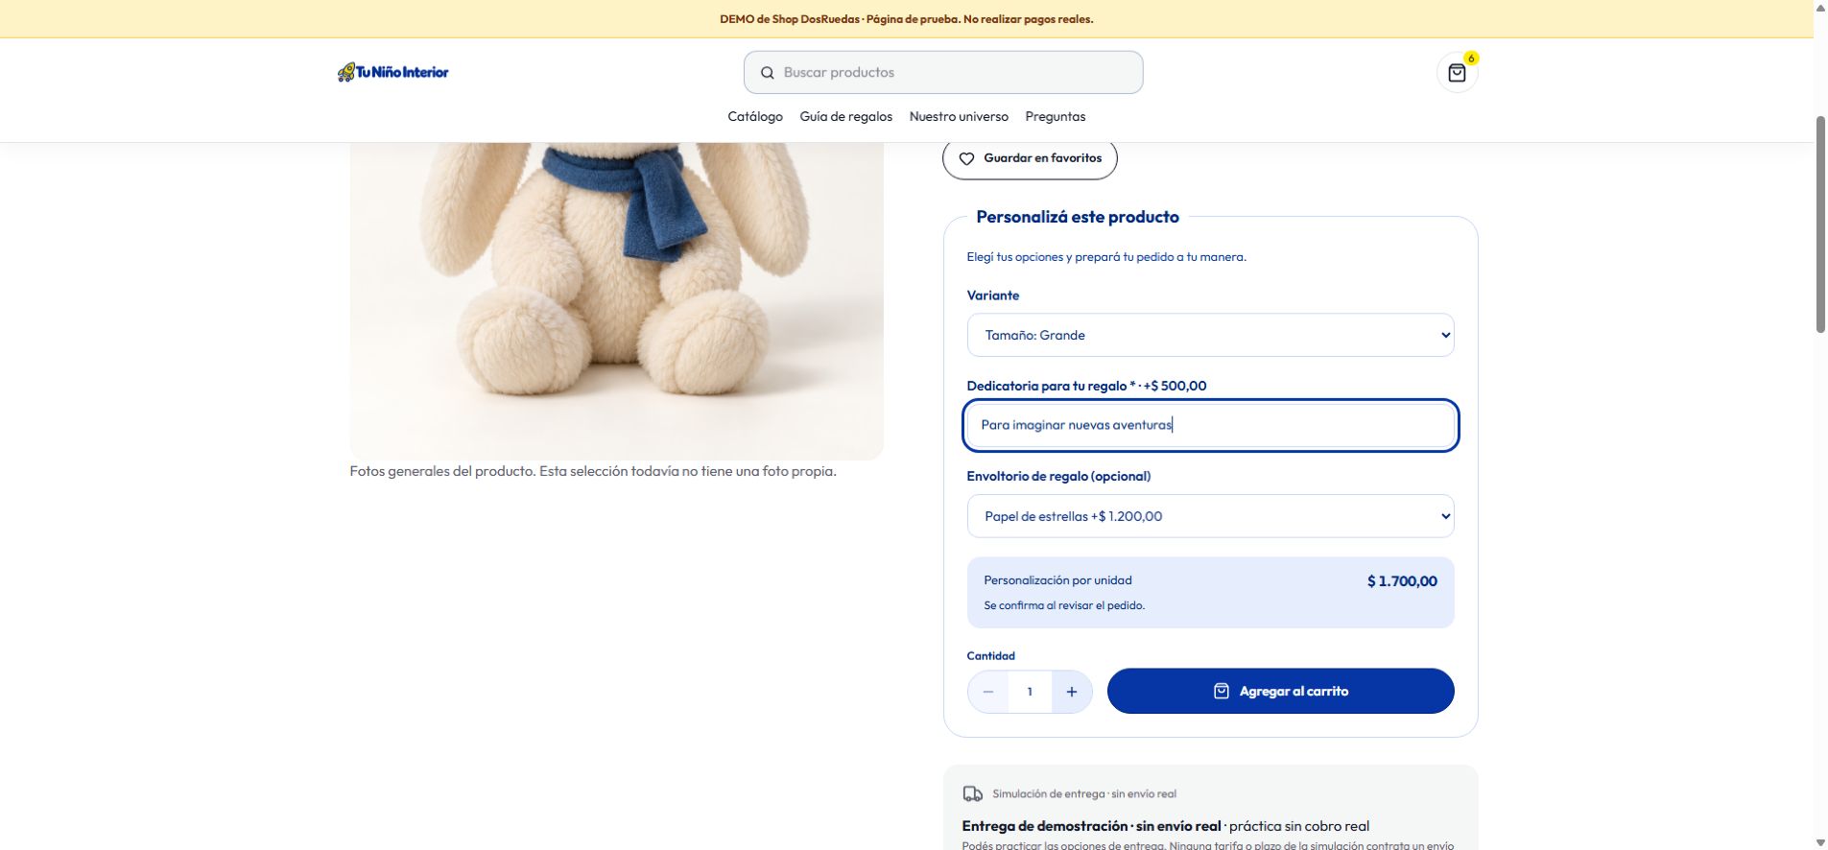Viewport: 1828px width, 850px height.
Task: Click the Tu Niño Interior logo
Action: point(393,72)
